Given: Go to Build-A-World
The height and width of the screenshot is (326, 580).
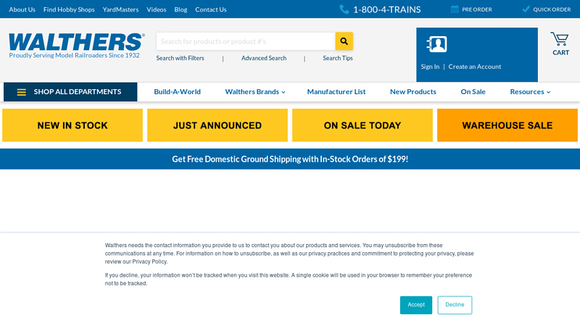Looking at the screenshot, I should point(177,92).
